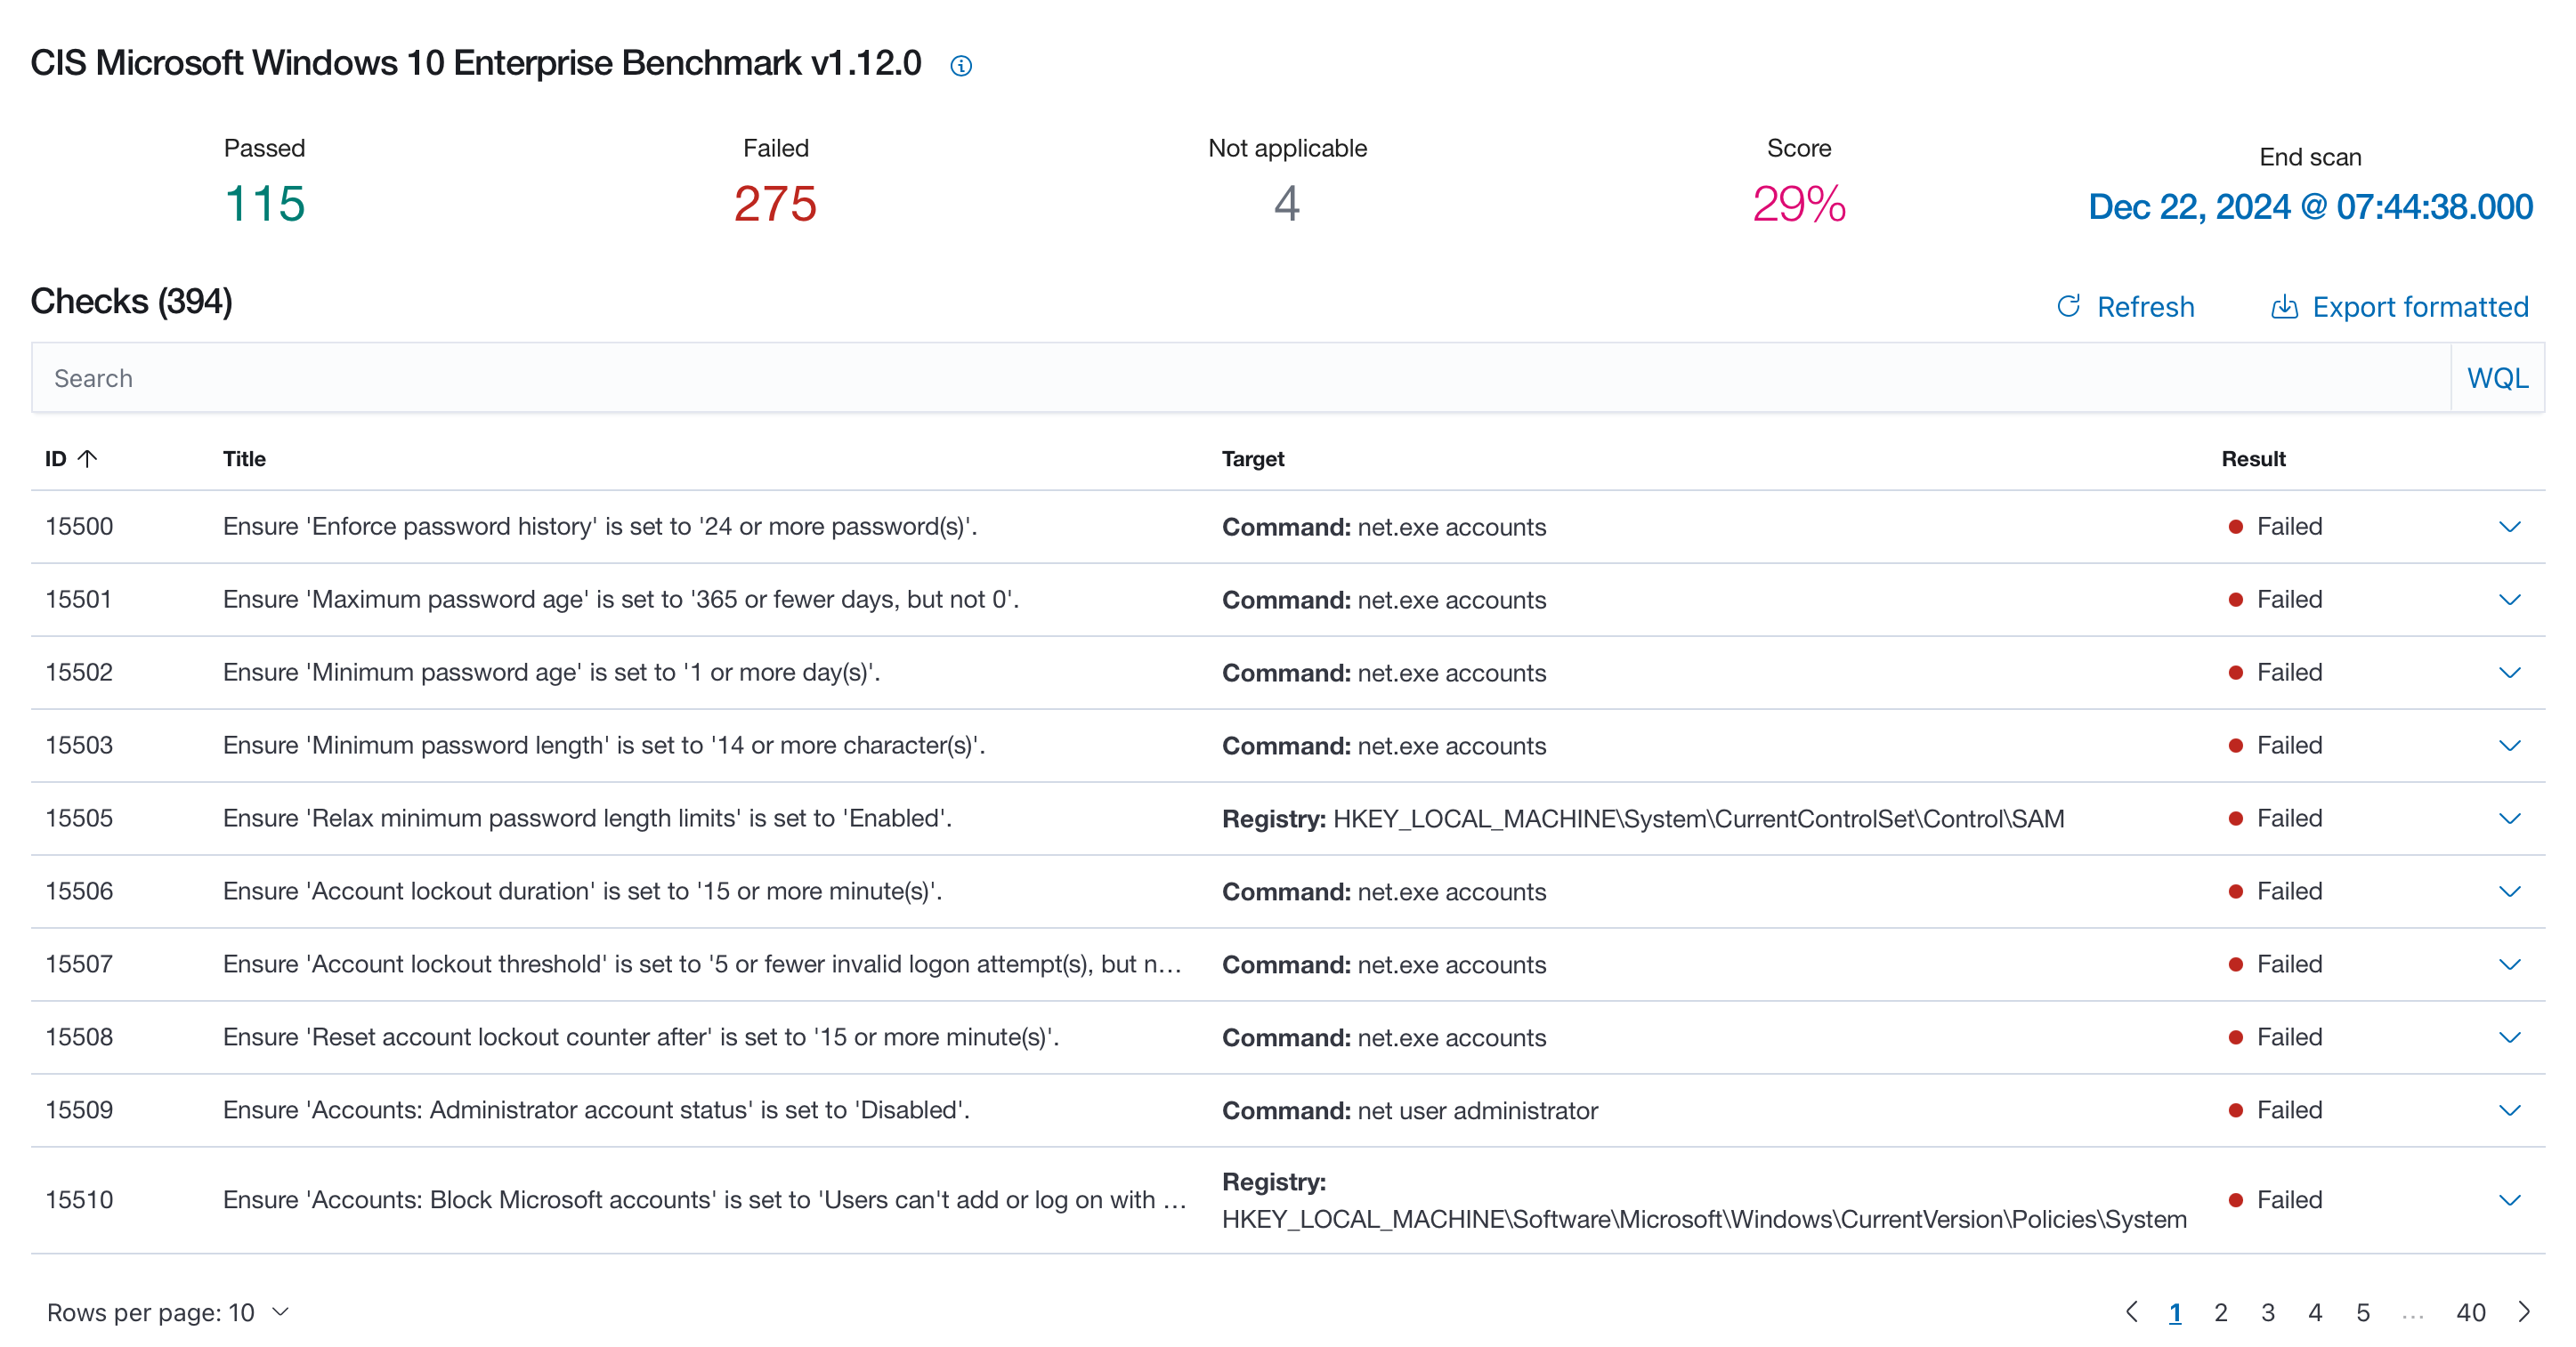The width and height of the screenshot is (2576, 1347).
Task: Click the 'Minimum password length' check title
Action: [x=604, y=746]
